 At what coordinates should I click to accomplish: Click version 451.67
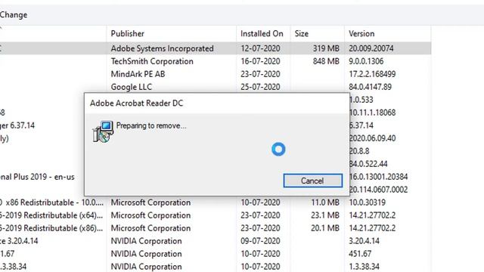[x=360, y=254]
